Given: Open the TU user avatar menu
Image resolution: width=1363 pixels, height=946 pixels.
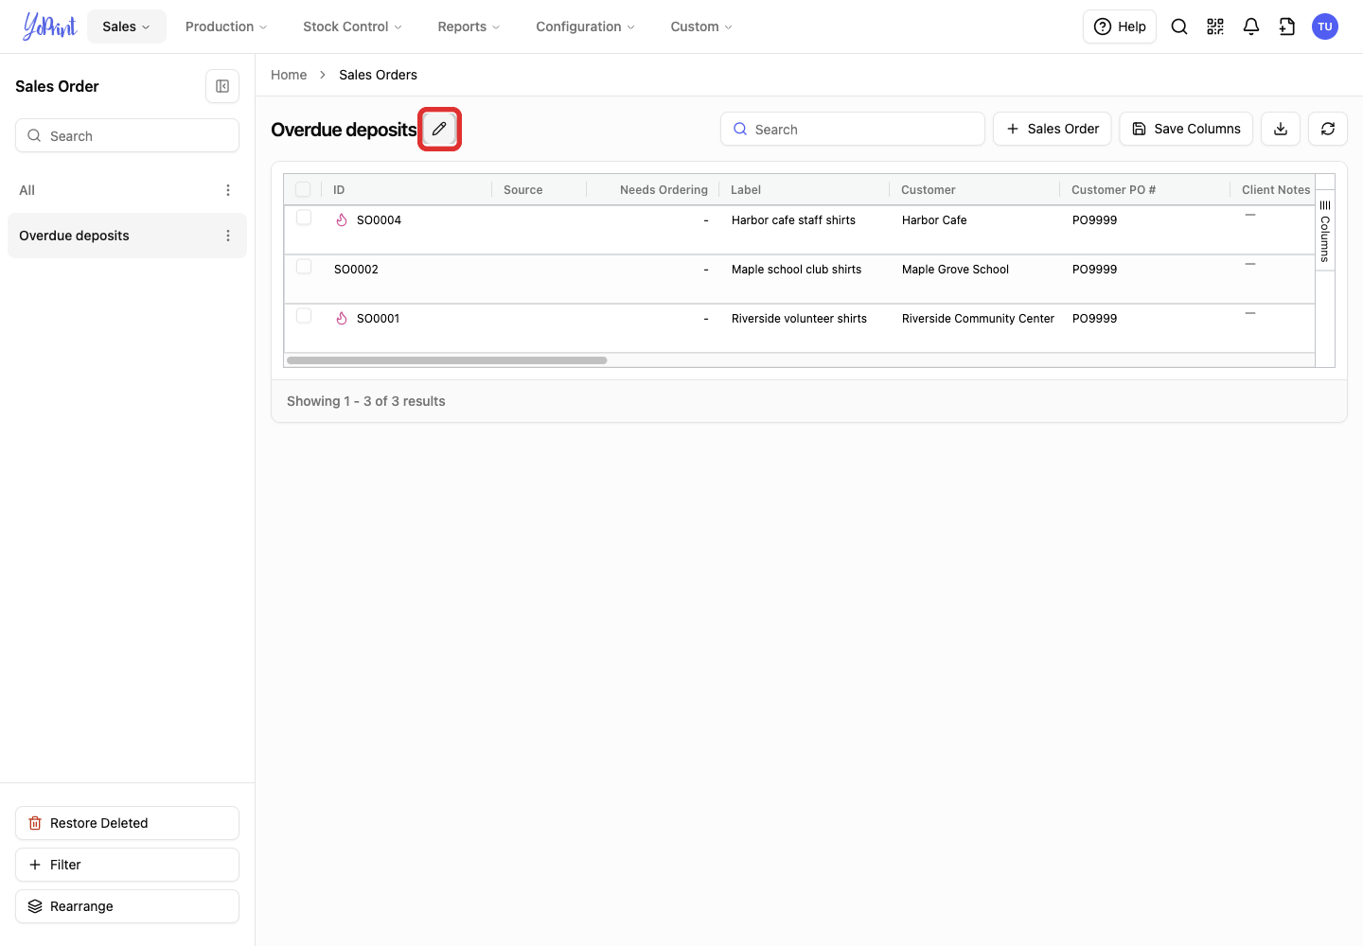Looking at the screenshot, I should 1325,26.
